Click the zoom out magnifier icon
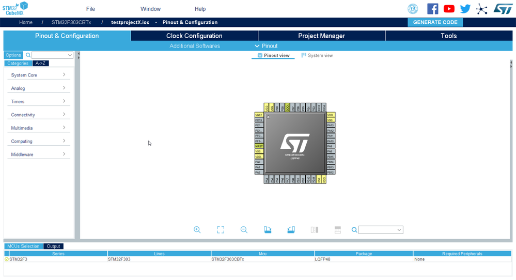The width and height of the screenshot is (516, 280). coord(244,230)
